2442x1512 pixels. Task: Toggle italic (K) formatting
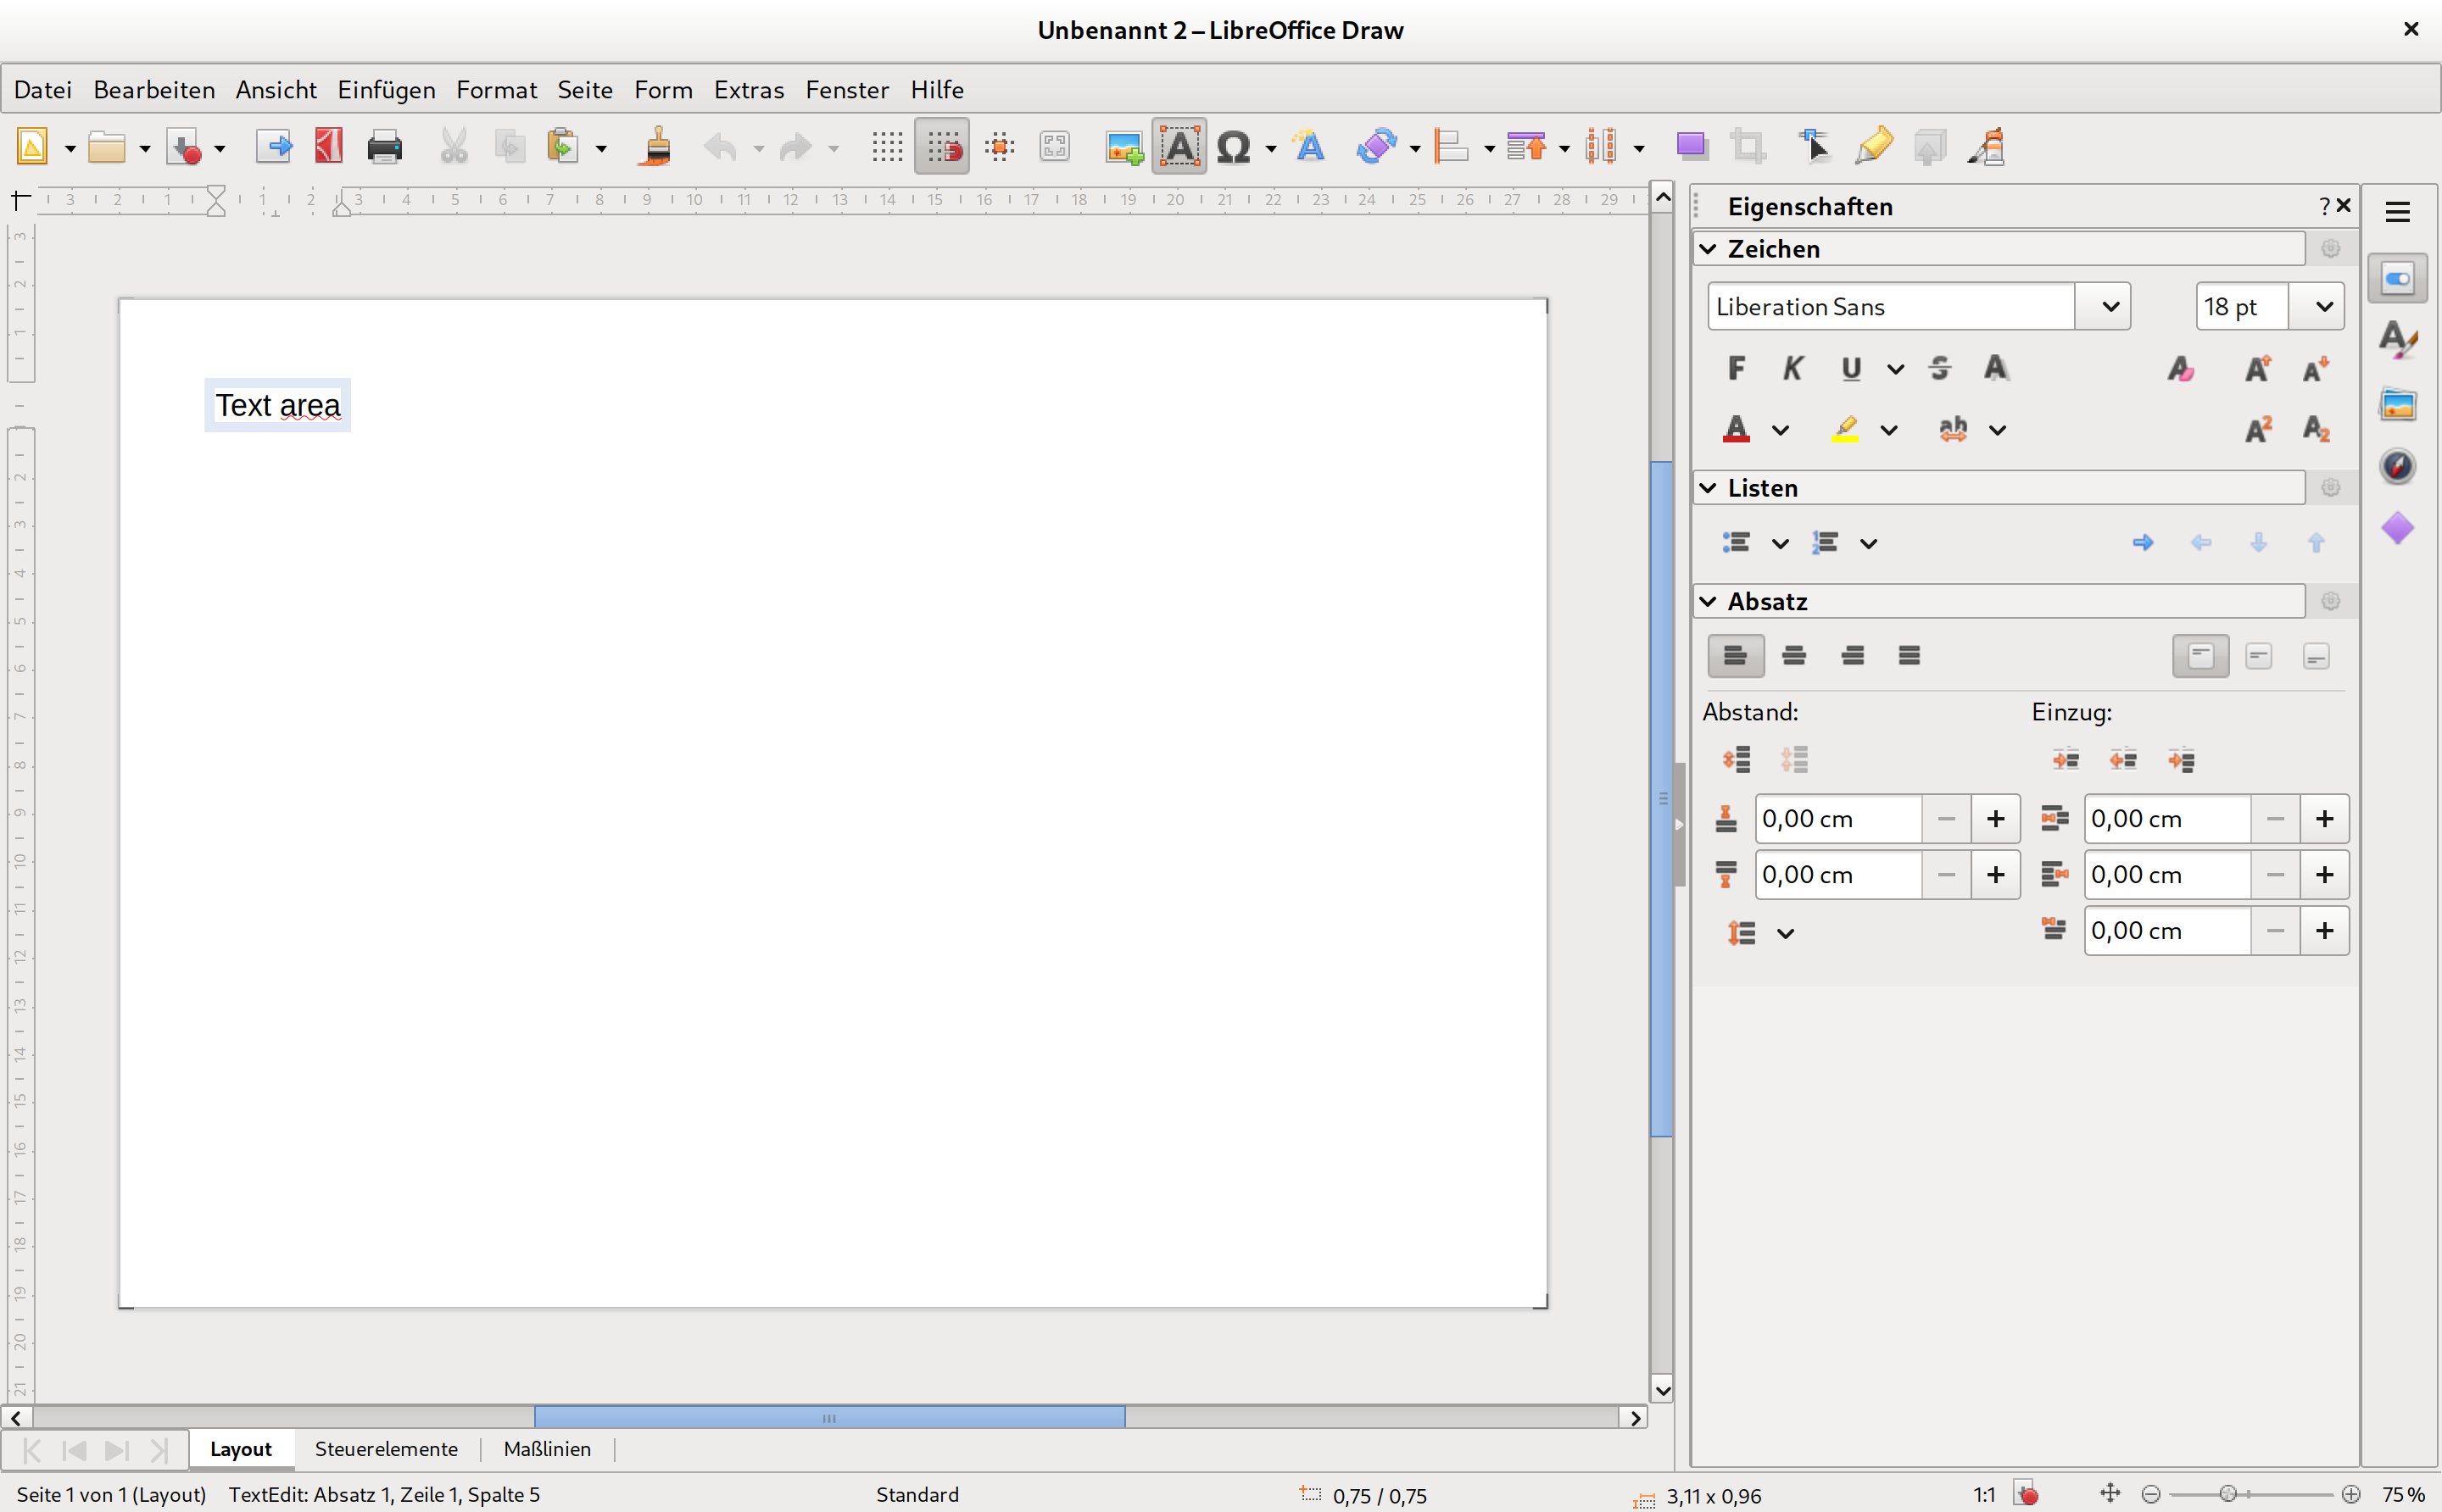[1792, 368]
